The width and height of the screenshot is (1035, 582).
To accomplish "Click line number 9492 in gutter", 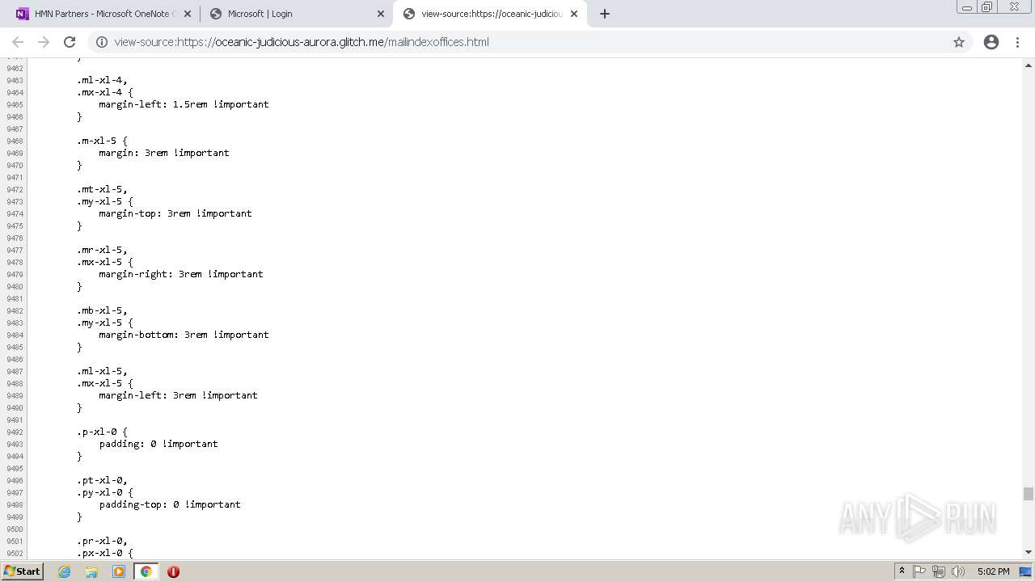I will tap(15, 432).
